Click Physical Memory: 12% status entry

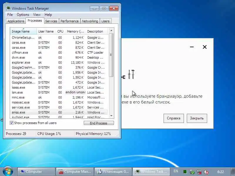pyautogui.click(x=93, y=134)
